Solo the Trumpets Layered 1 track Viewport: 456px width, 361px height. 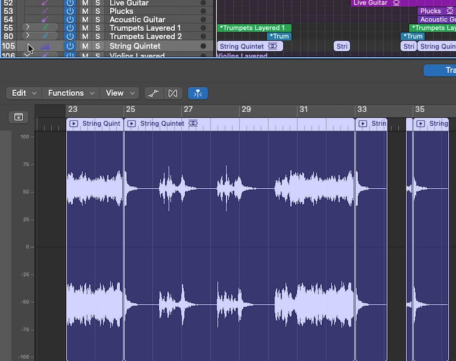click(98, 28)
